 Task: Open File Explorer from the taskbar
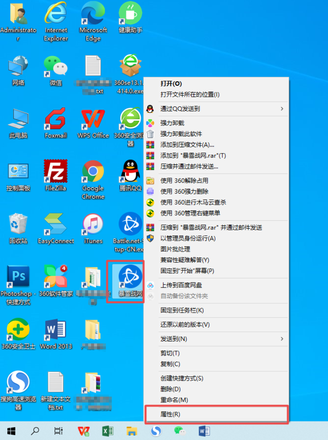point(132,431)
